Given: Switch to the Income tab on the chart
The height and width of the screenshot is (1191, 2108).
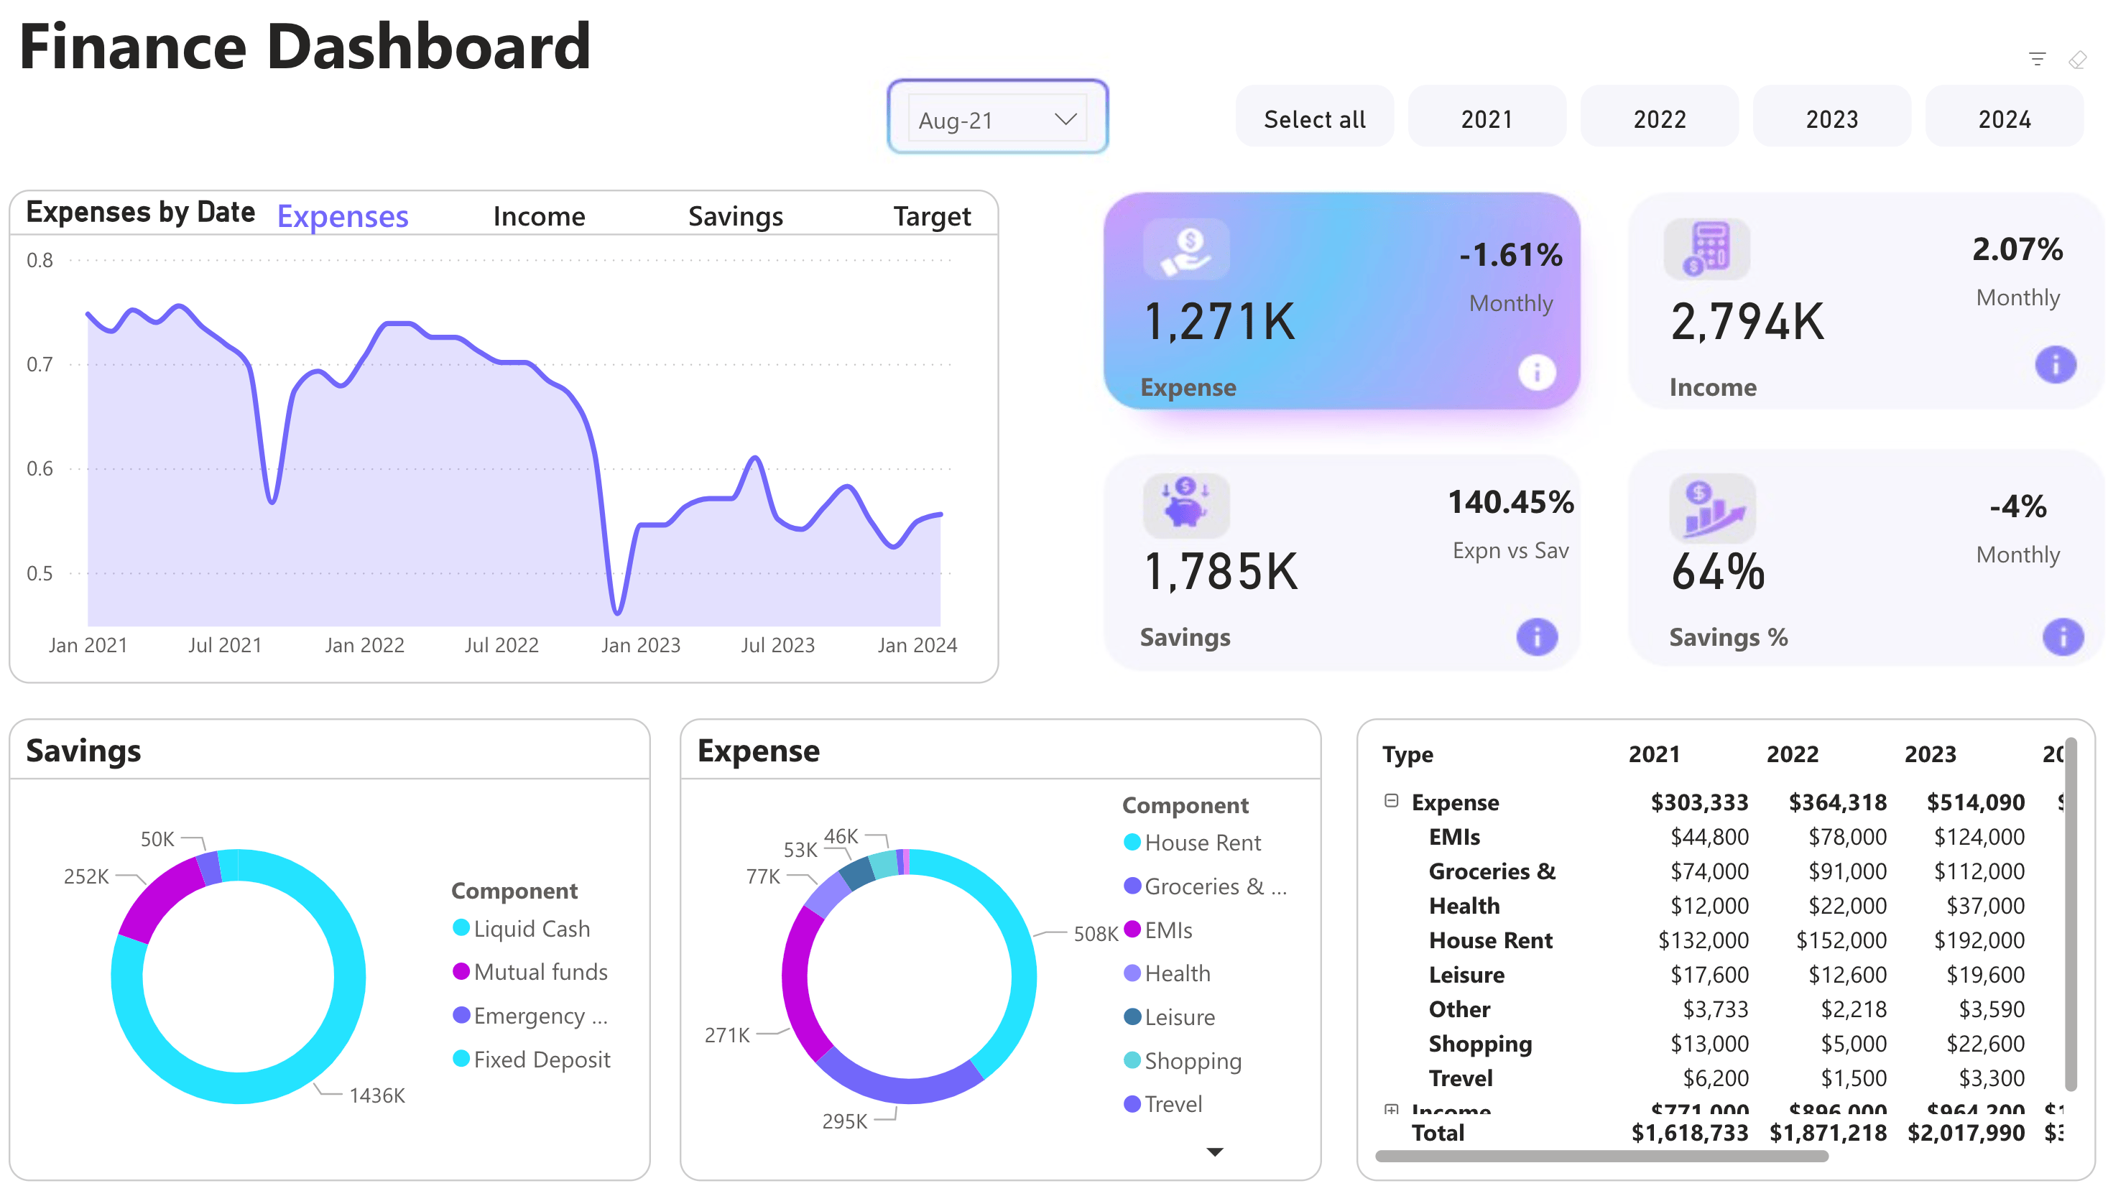Looking at the screenshot, I should [x=540, y=215].
